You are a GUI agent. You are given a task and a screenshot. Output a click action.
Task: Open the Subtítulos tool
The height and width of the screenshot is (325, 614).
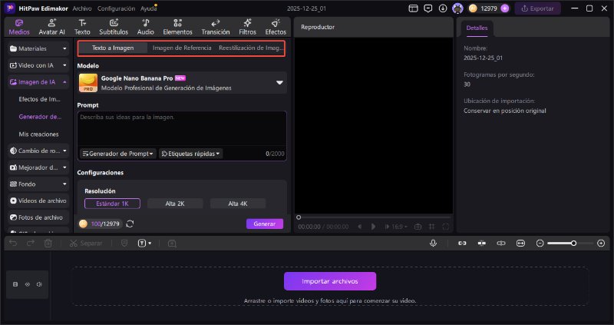click(x=113, y=27)
